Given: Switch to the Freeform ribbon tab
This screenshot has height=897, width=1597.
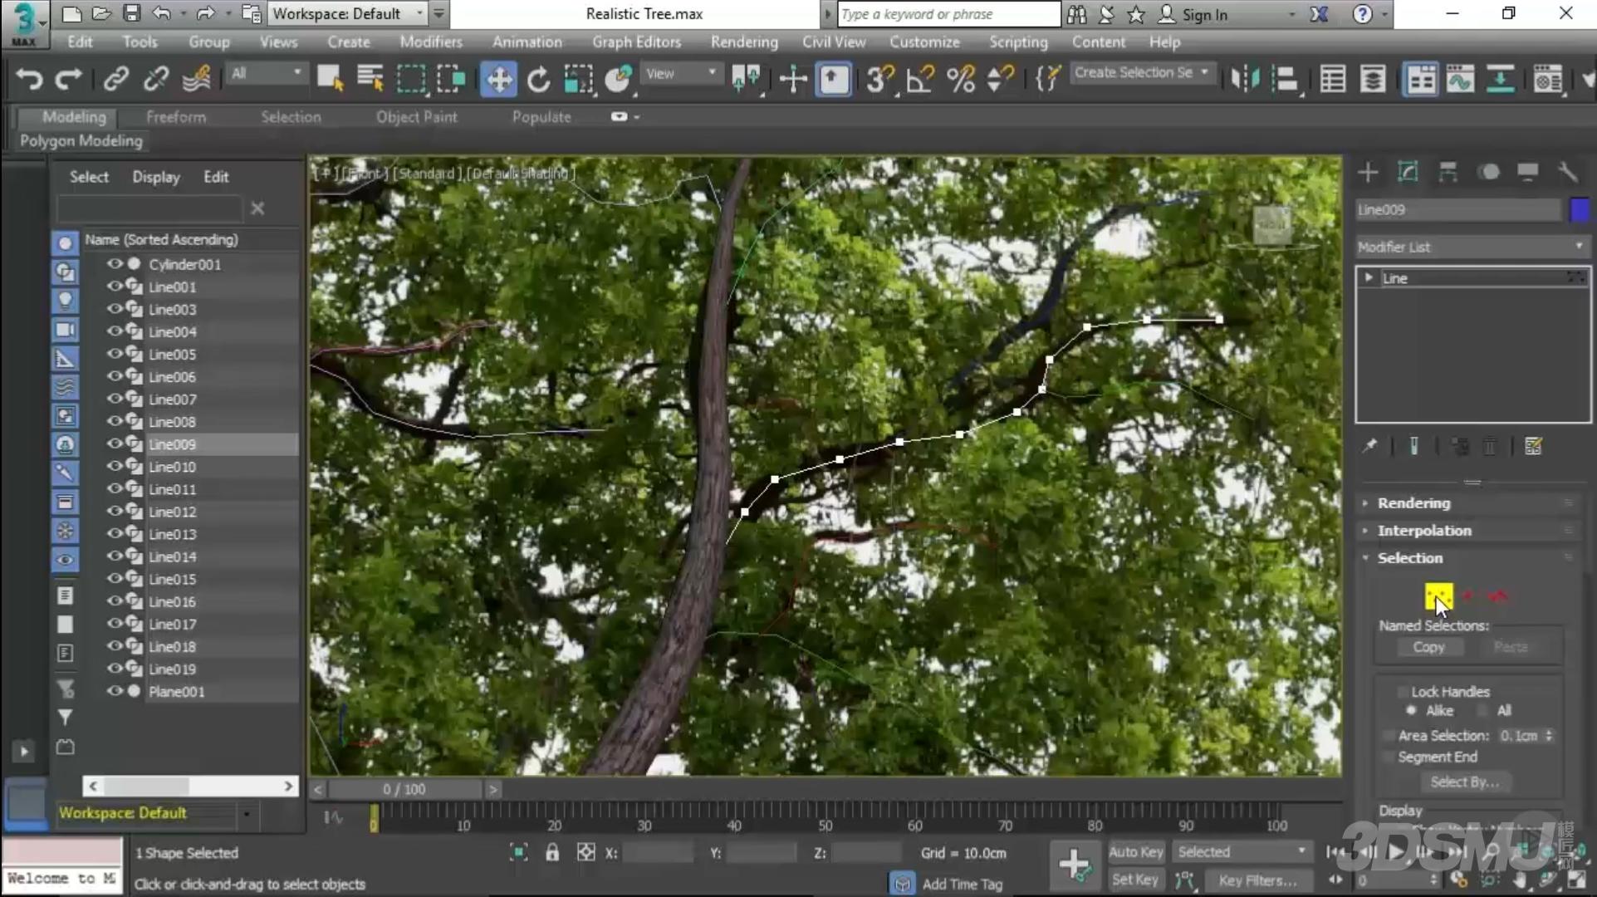Looking at the screenshot, I should (176, 117).
